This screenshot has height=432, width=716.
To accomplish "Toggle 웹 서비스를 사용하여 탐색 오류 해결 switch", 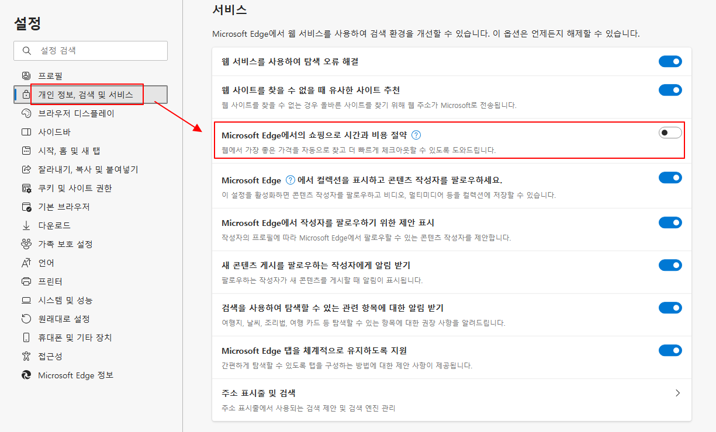I will [670, 61].
